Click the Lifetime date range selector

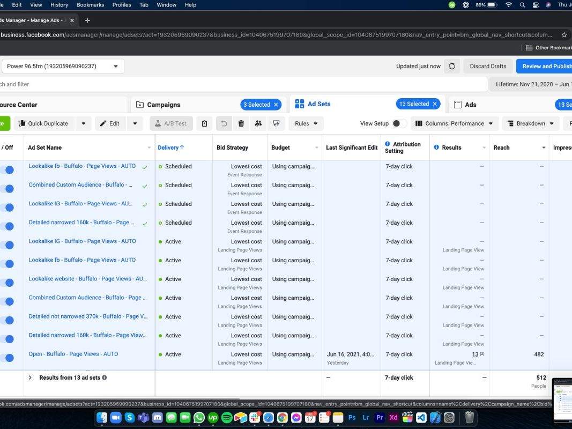(x=531, y=84)
